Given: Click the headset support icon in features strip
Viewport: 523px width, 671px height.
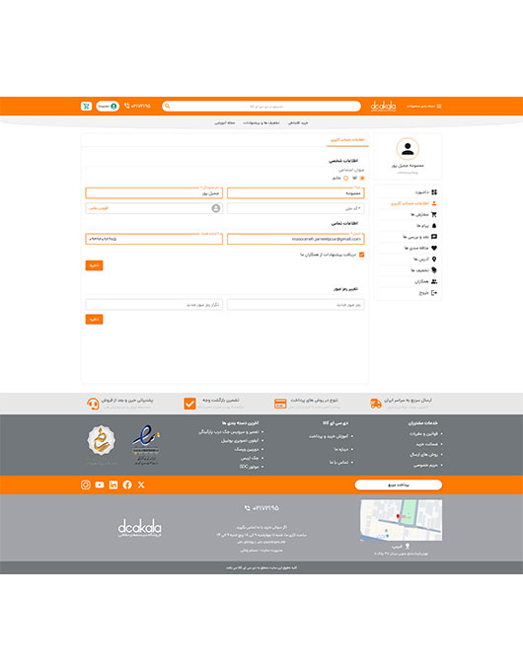Looking at the screenshot, I should 93,404.
